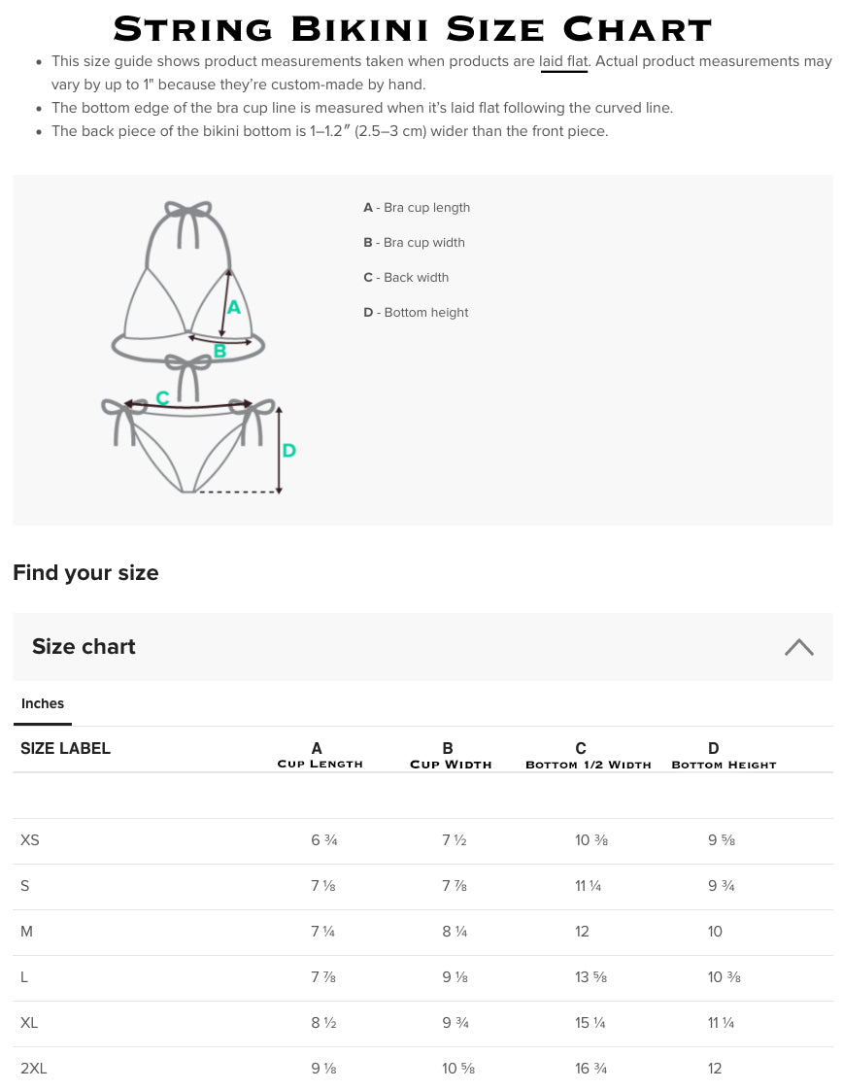This screenshot has width=843, height=1090.
Task: Click column A Cup Length header
Action: (x=320, y=755)
